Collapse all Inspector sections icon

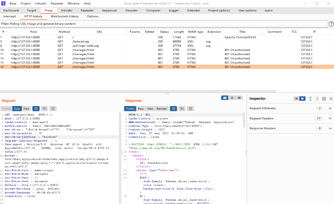pyautogui.click(x=317, y=99)
